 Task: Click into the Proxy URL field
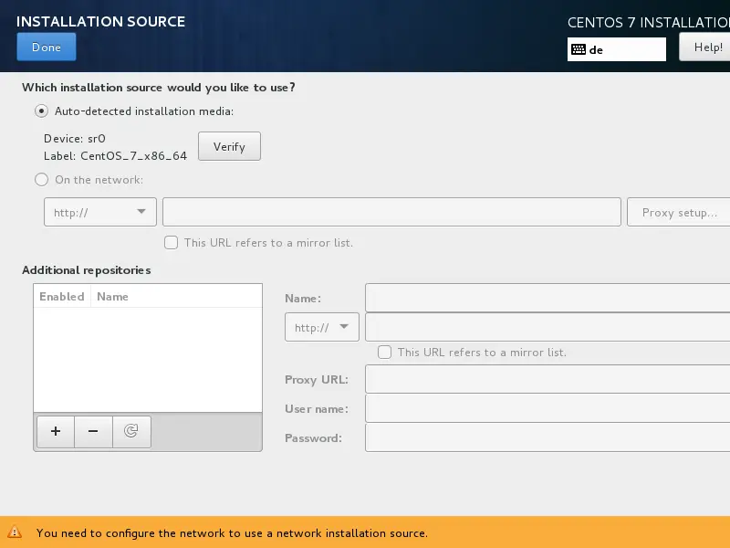(x=547, y=380)
